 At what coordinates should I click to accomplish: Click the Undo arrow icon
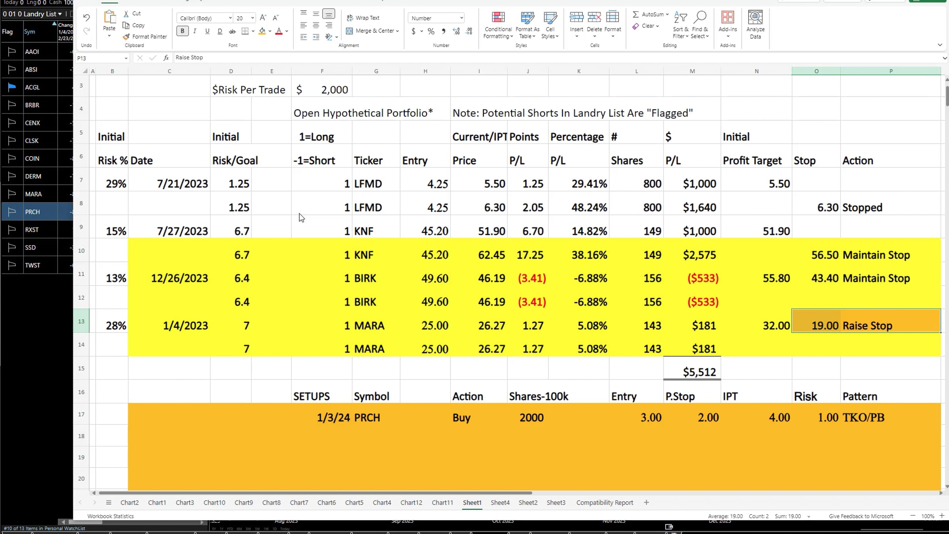click(x=86, y=18)
